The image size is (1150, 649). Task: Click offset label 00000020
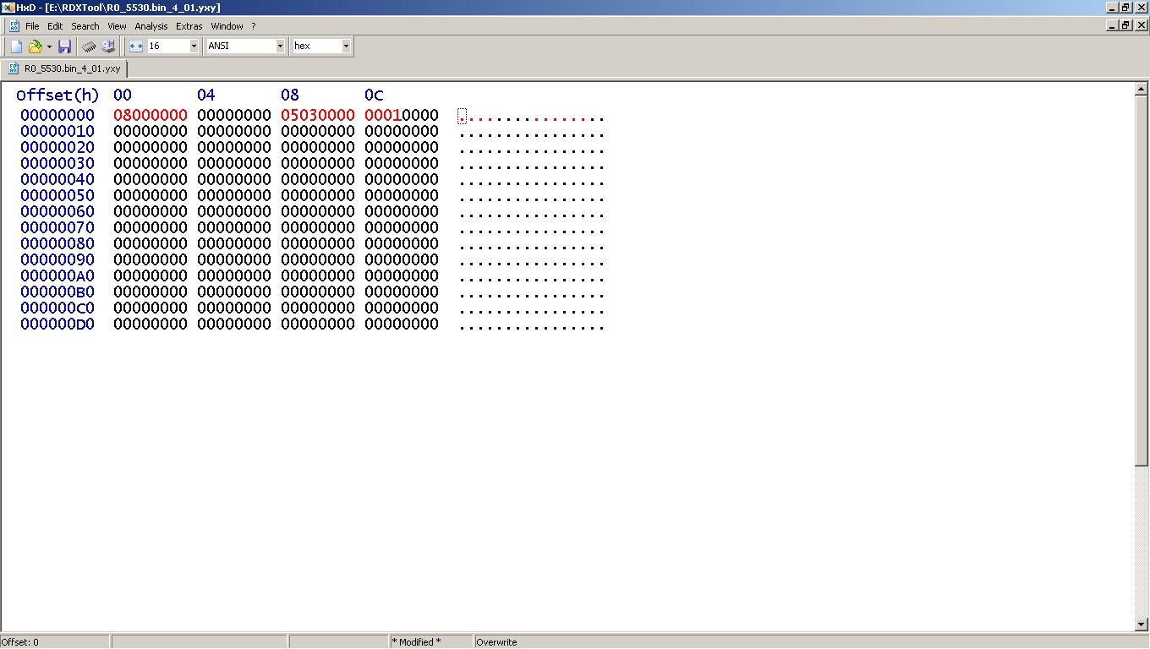[57, 147]
